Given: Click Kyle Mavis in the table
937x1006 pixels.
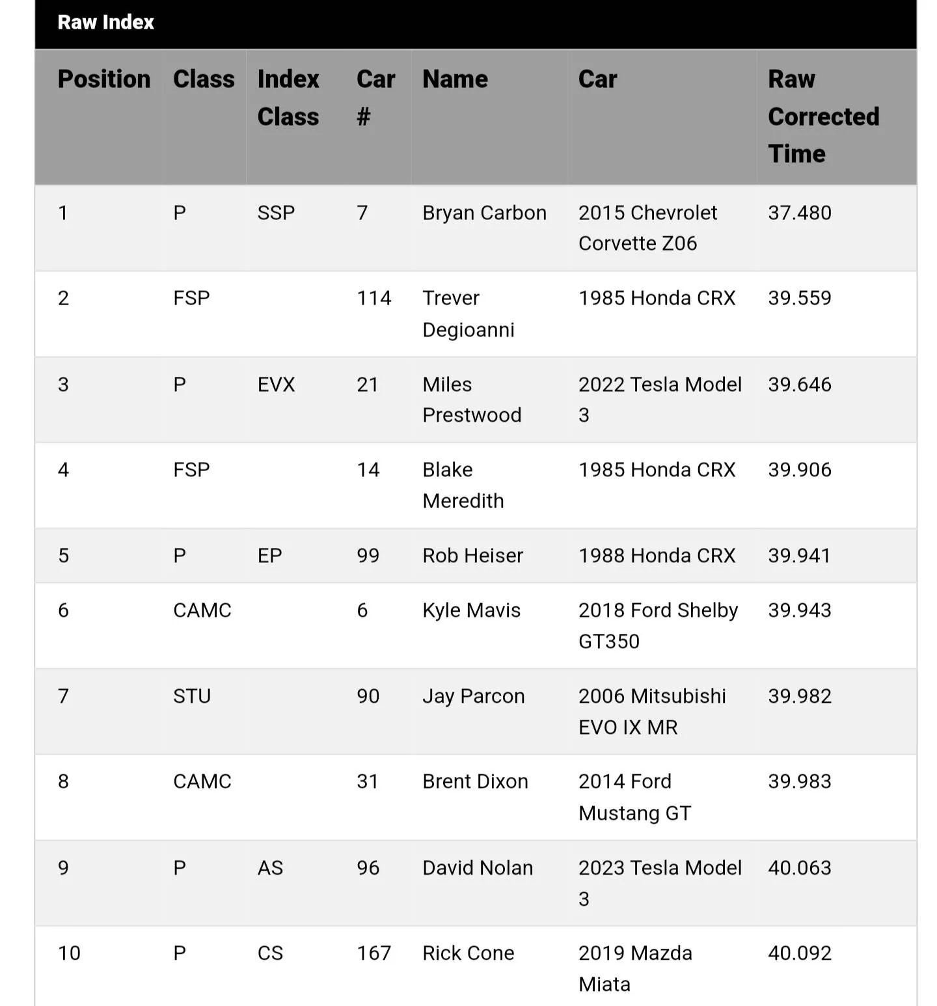Looking at the screenshot, I should click(471, 610).
